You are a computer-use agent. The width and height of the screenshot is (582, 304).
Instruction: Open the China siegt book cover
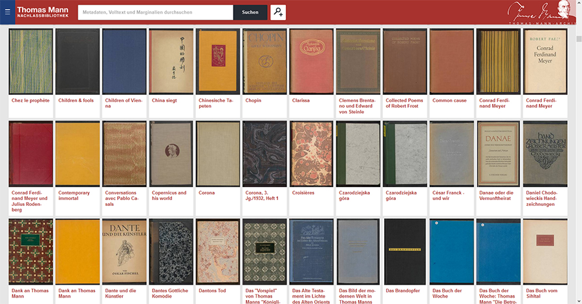coord(171,61)
